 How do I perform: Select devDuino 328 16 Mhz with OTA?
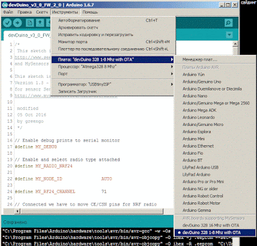[x=215, y=225]
